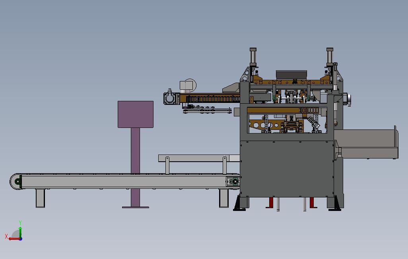Select the purple control panel box
The height and width of the screenshot is (259, 408).
point(136,114)
